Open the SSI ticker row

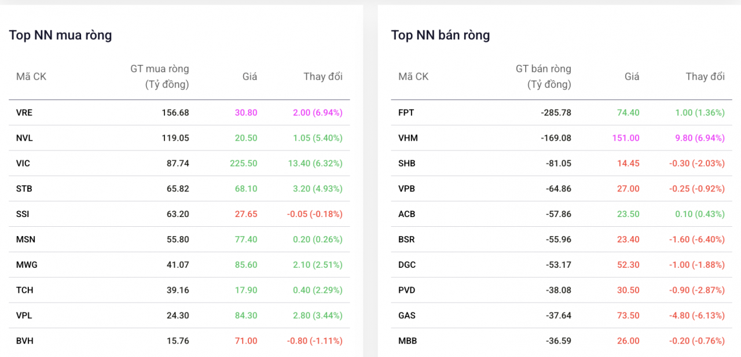point(23,214)
